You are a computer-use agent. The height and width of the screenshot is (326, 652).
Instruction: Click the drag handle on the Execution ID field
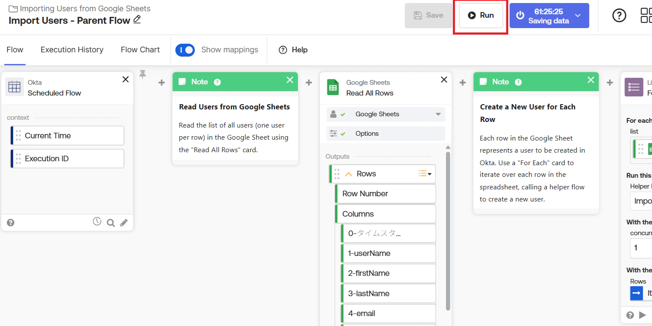(18, 159)
